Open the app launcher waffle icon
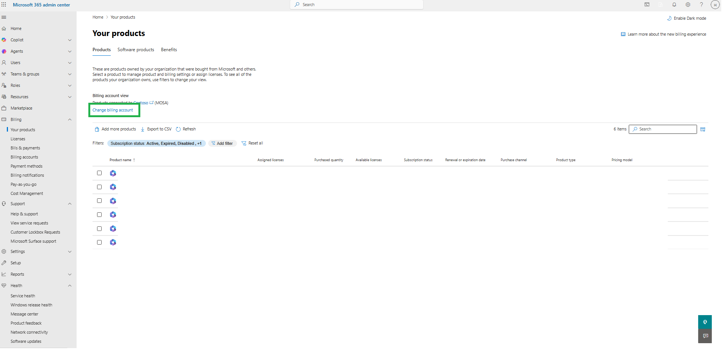 point(4,5)
